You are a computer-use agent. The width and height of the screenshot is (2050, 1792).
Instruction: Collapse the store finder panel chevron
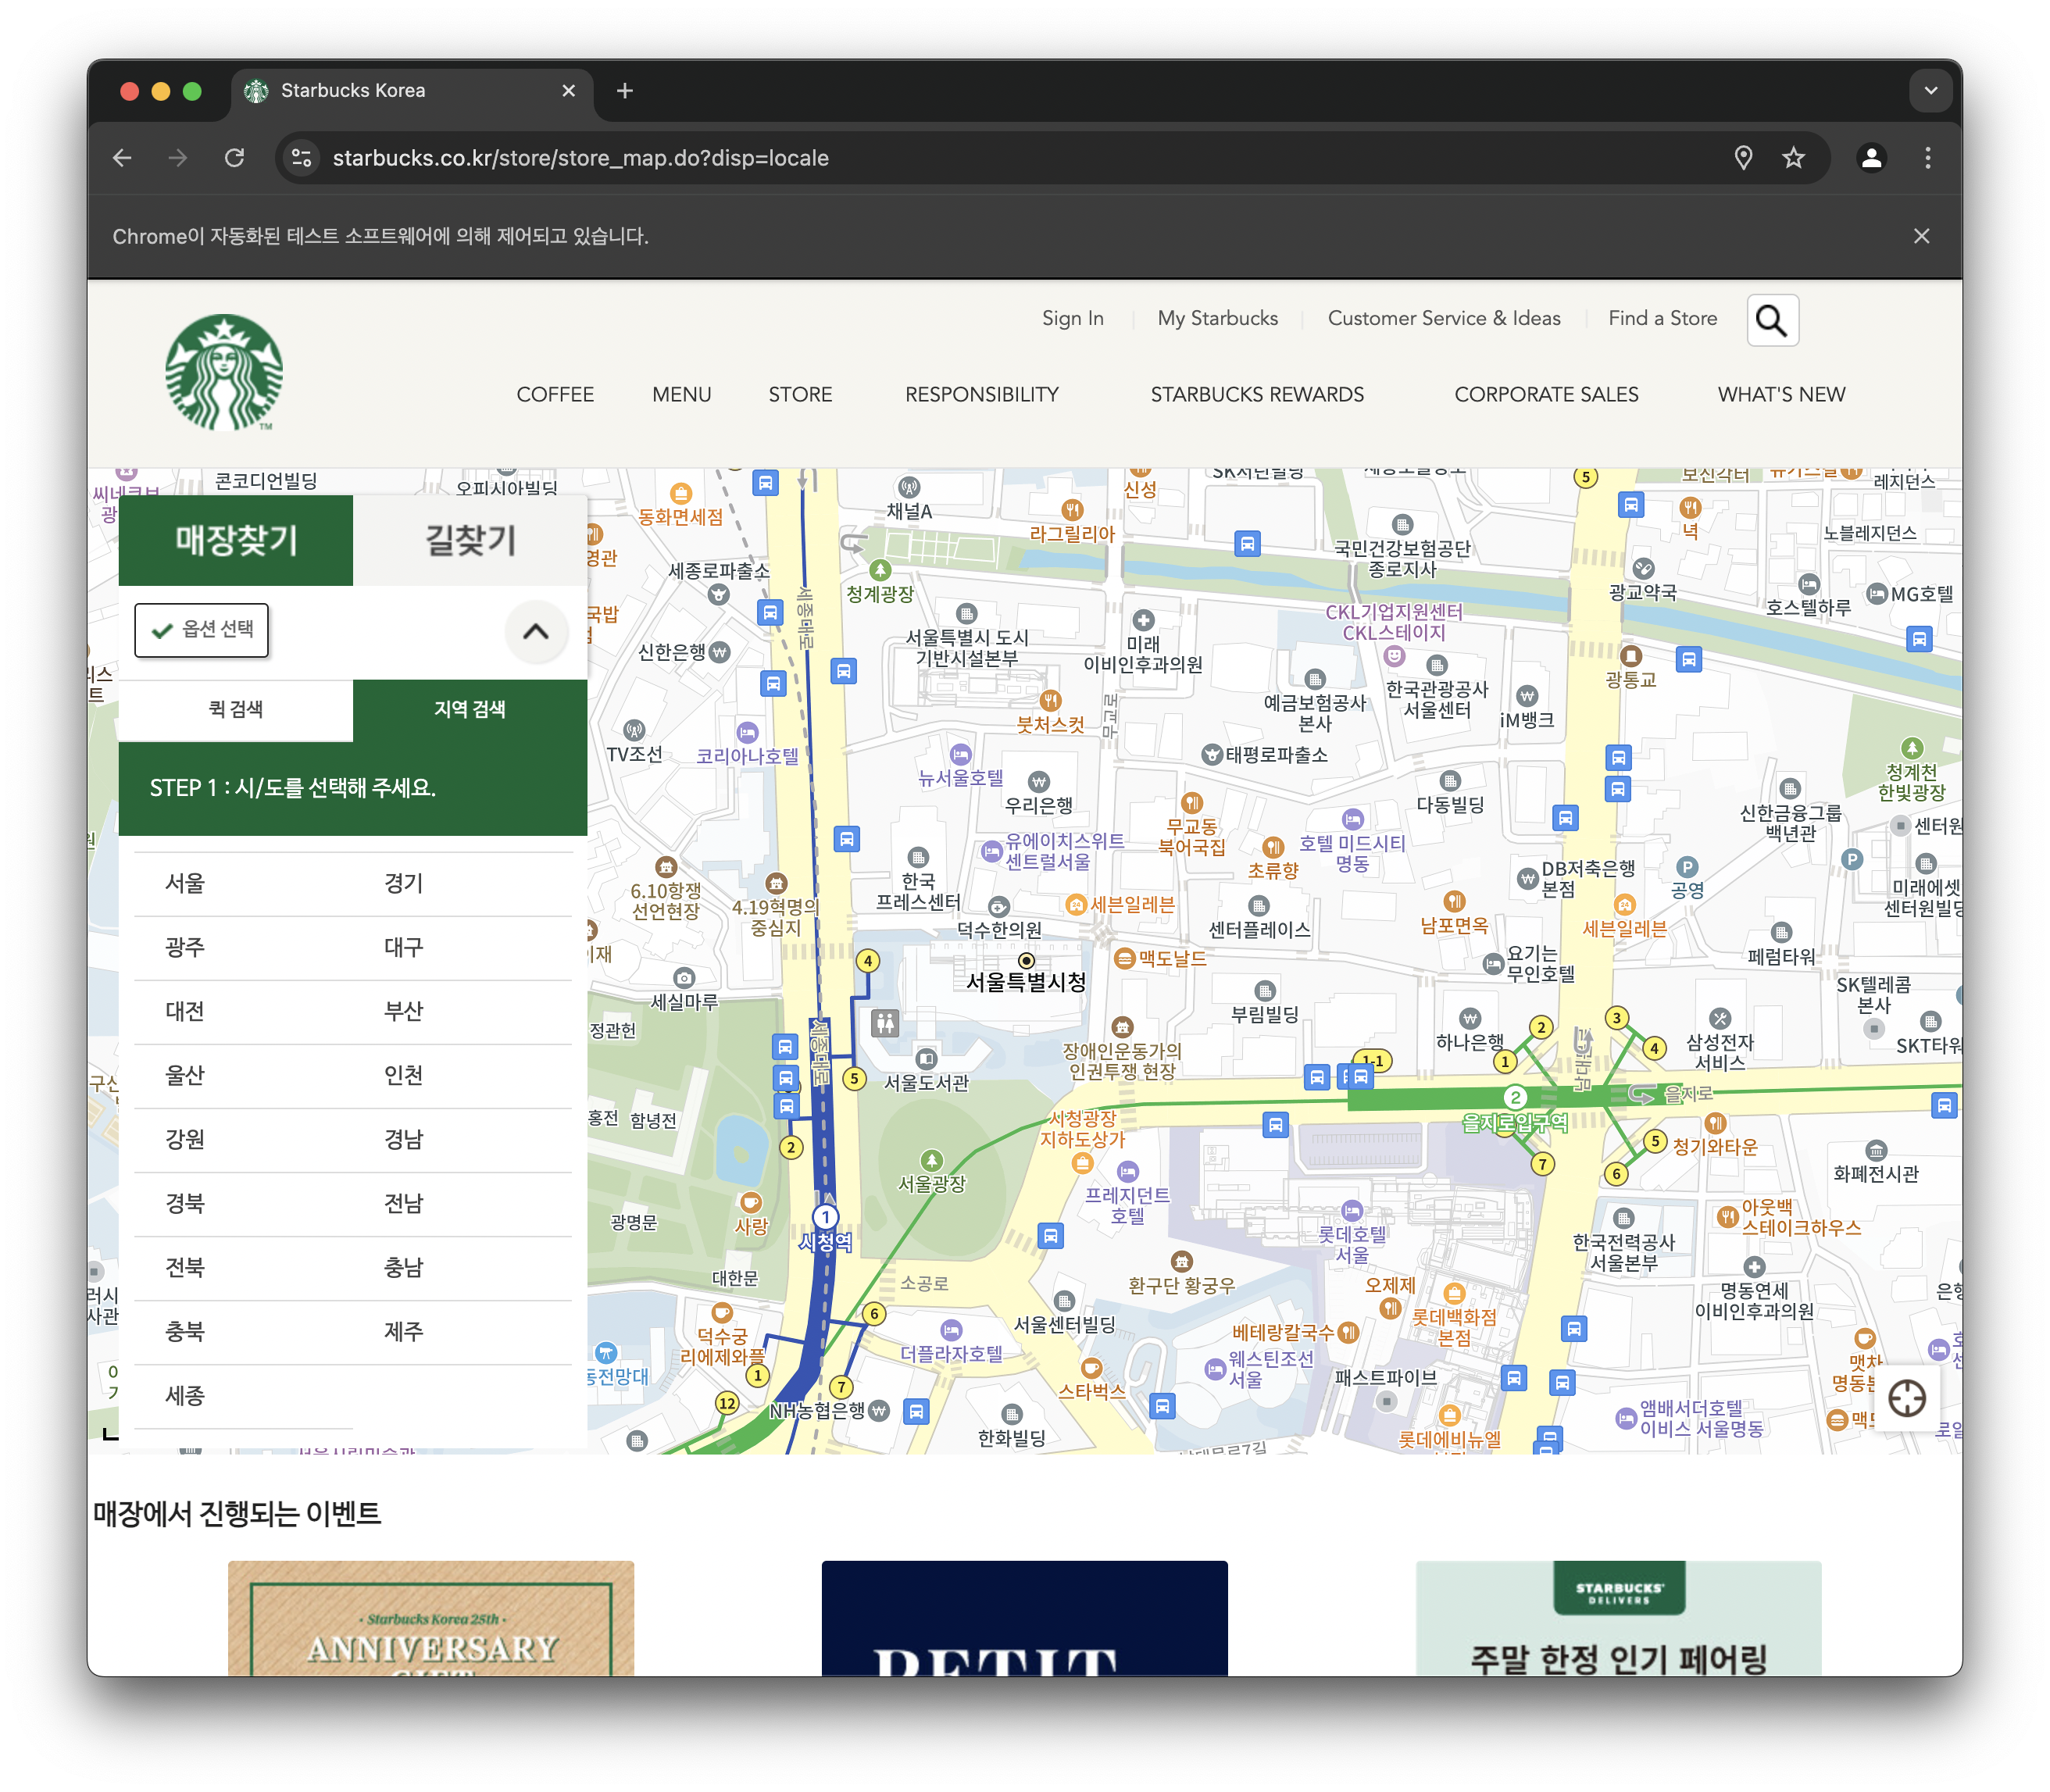pos(536,631)
